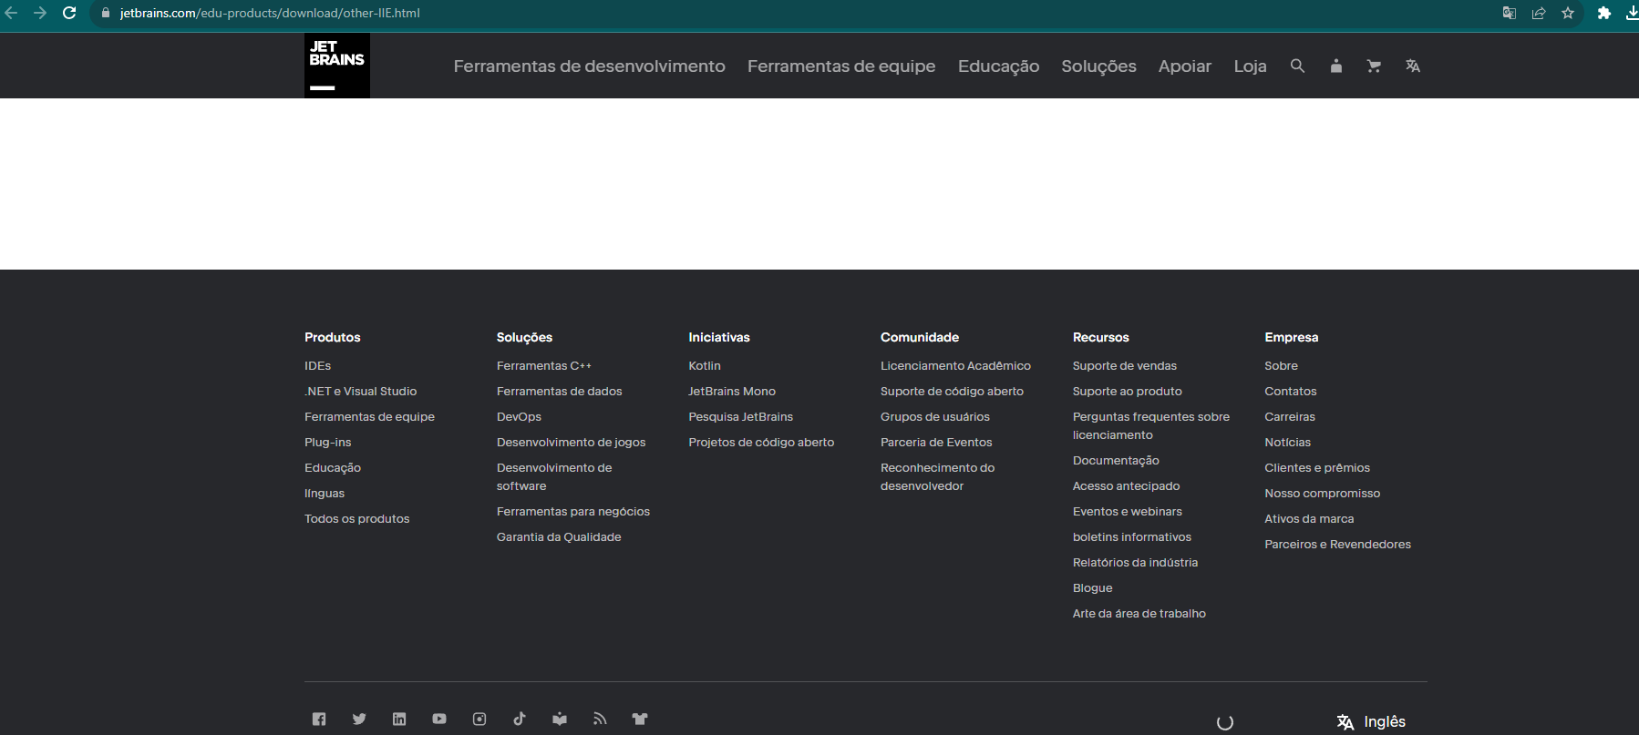Open Ferramentas de desenvolvimento menu
1639x735 pixels.
[x=590, y=66]
